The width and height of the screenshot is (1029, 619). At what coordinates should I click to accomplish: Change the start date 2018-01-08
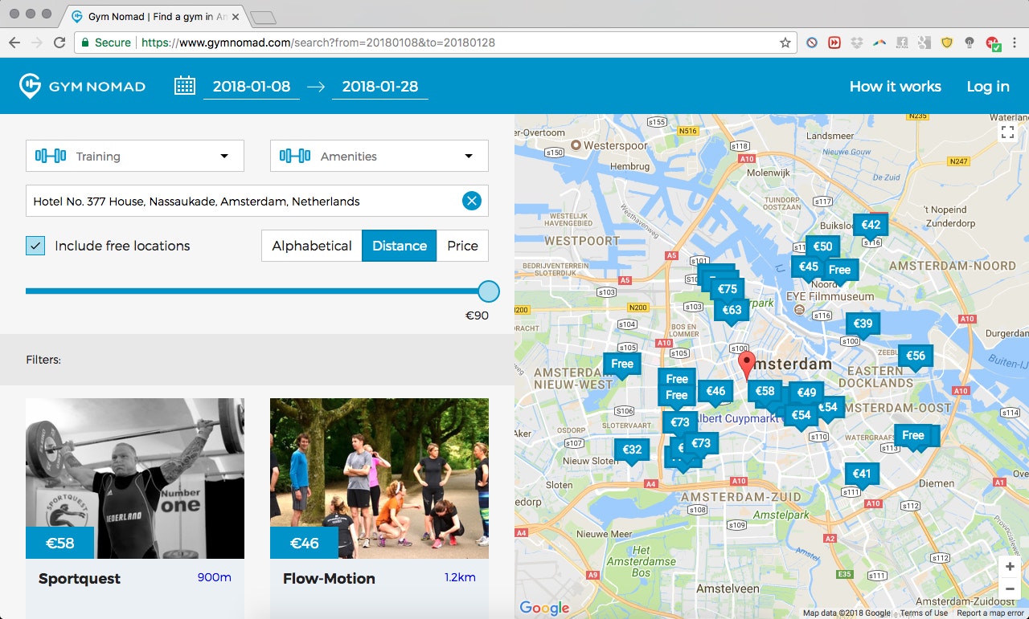252,87
